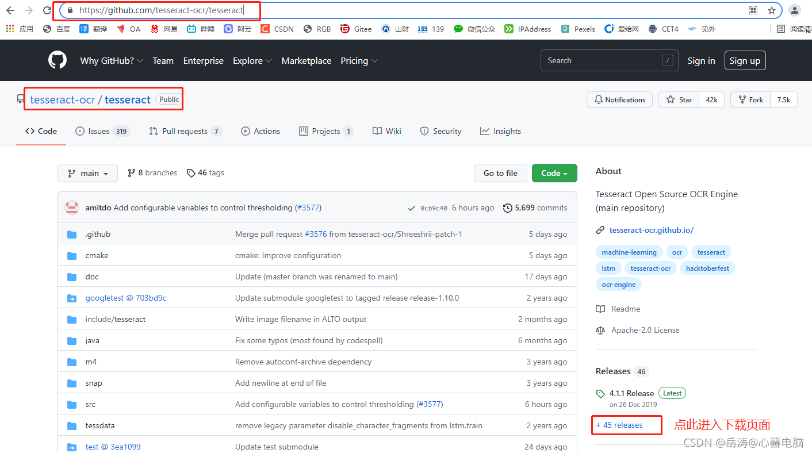Expand the Why GitHub? menu
This screenshot has width=812, height=453.
[x=112, y=60]
